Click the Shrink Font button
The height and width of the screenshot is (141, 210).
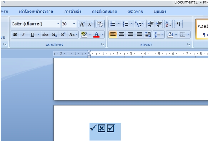coord(90,24)
